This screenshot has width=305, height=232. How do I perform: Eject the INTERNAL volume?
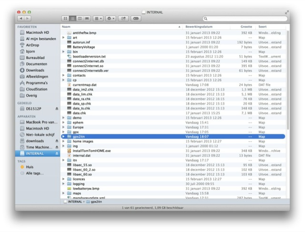(x=57, y=153)
